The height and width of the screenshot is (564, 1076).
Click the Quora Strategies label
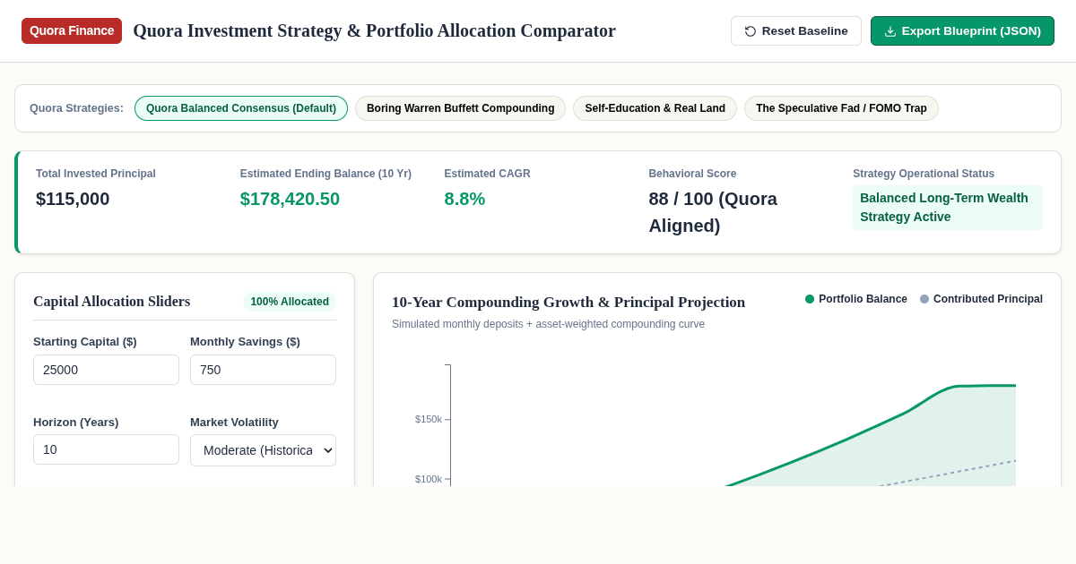pyautogui.click(x=76, y=108)
